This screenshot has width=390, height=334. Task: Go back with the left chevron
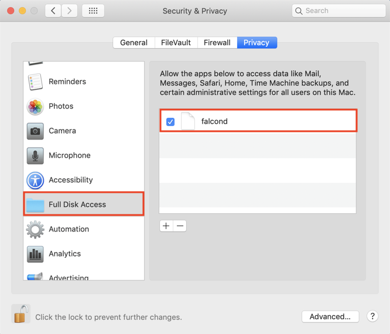(x=53, y=11)
